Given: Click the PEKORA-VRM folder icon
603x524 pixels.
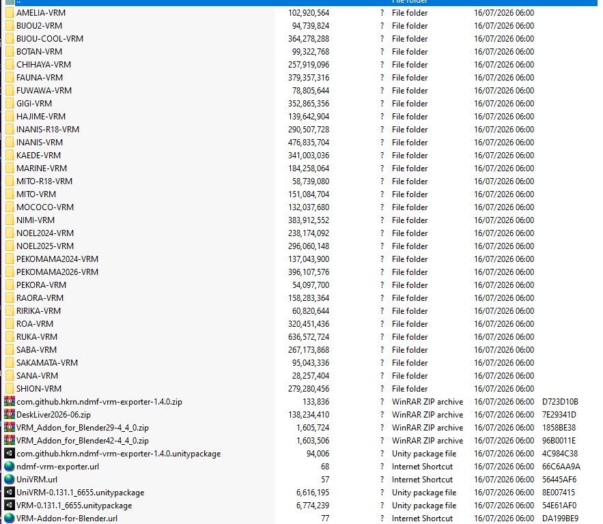Looking at the screenshot, I should point(10,285).
